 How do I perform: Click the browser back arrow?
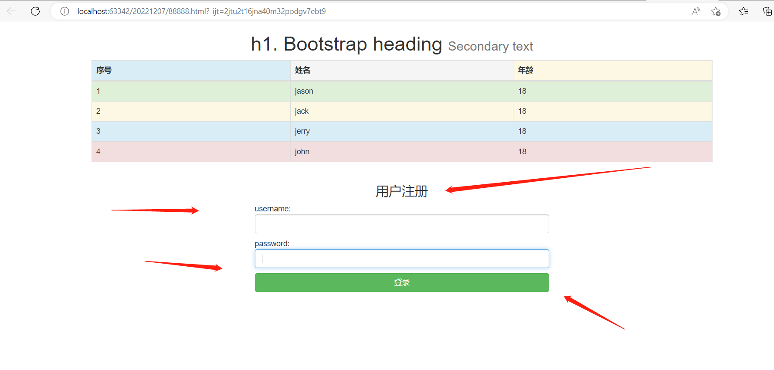tap(12, 11)
